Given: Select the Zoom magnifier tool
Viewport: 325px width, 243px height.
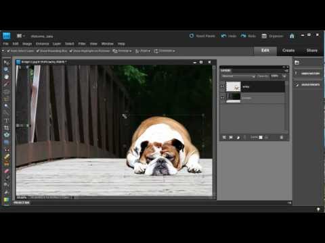Looking at the screenshot, I should (x=7, y=70).
